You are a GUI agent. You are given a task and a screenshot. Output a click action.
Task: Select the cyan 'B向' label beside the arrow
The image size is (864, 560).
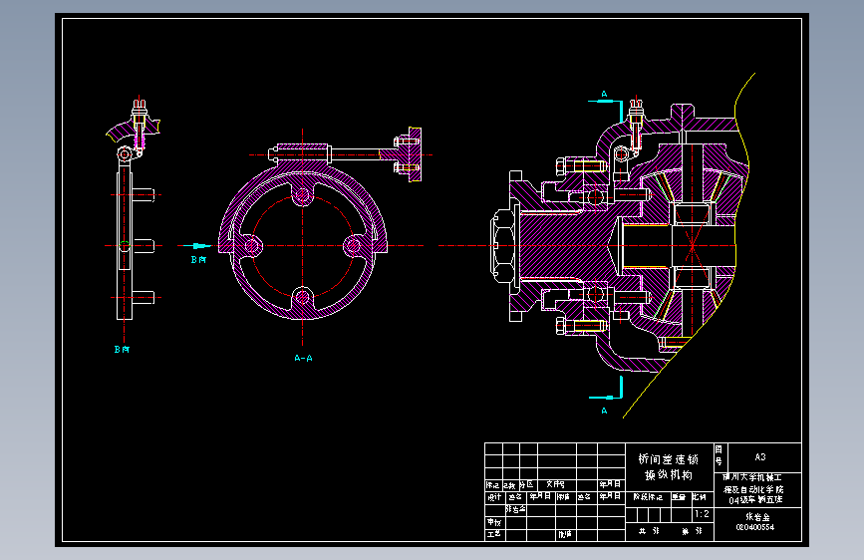[198, 259]
